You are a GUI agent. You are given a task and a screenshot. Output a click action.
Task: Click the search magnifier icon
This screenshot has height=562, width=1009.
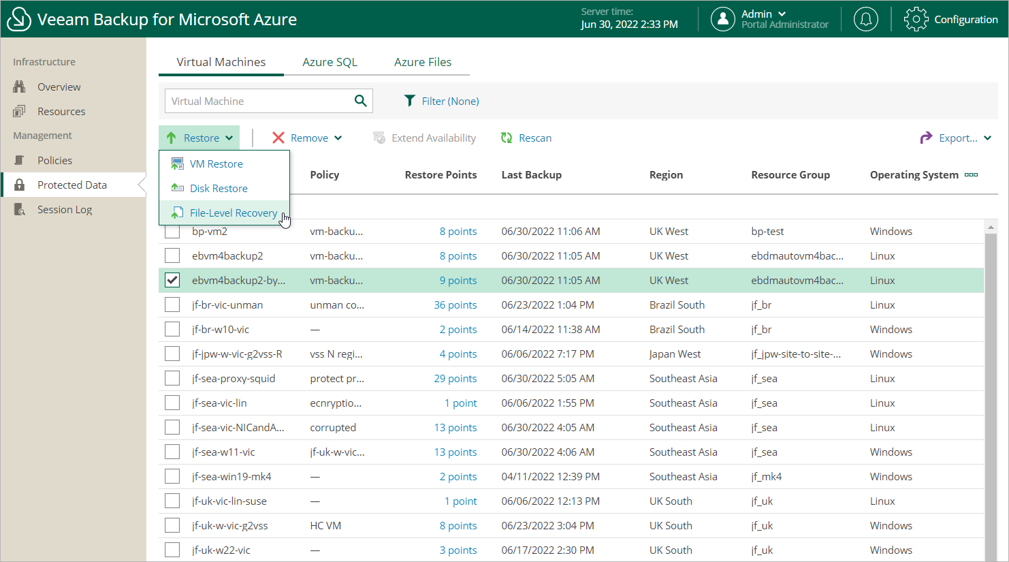360,101
